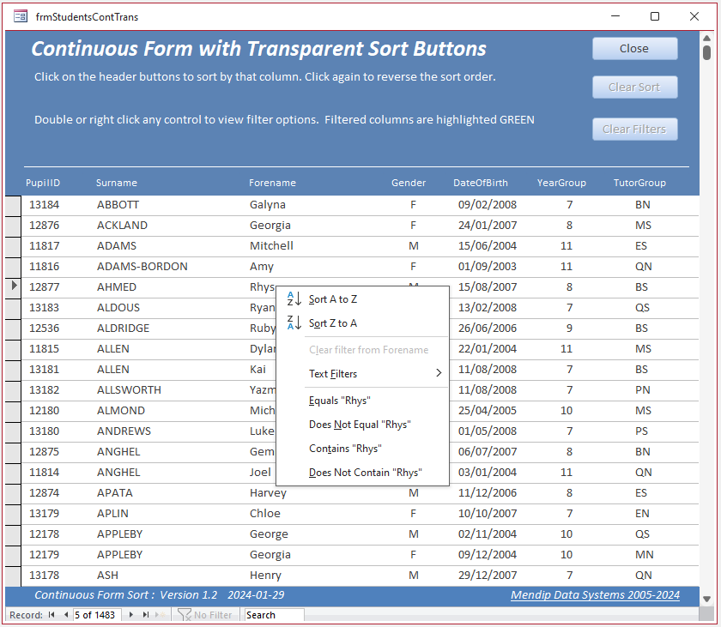Screen dimensions: 721x627
Task: Click the Sort Z to A icon
Action: (x=294, y=323)
